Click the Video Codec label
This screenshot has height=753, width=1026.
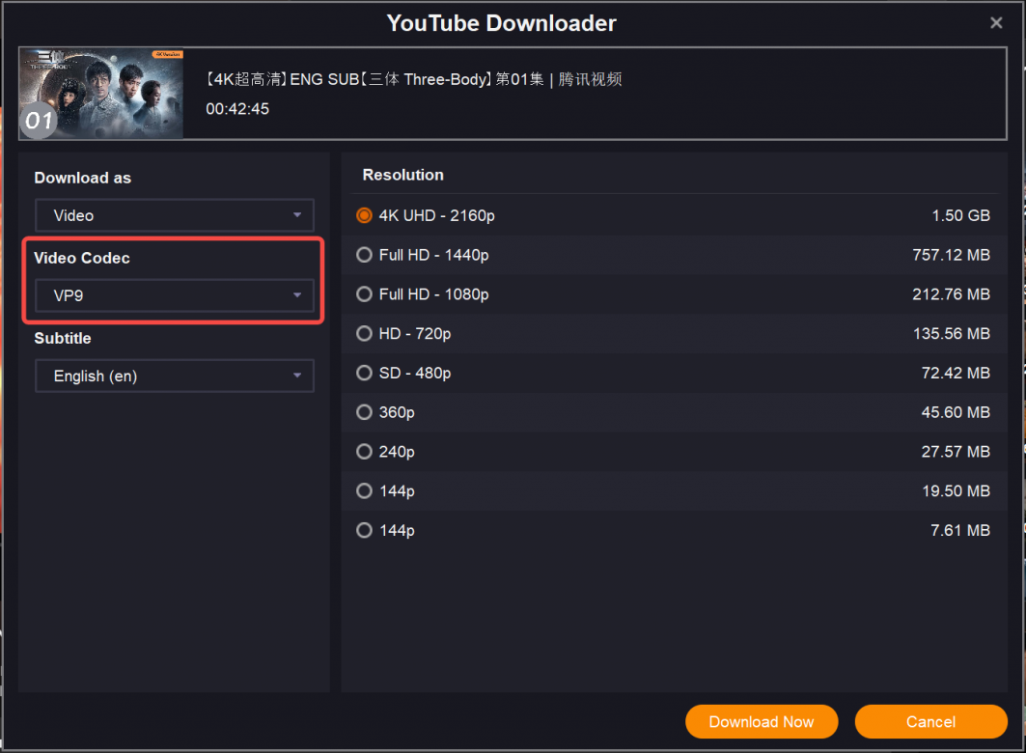(x=82, y=258)
